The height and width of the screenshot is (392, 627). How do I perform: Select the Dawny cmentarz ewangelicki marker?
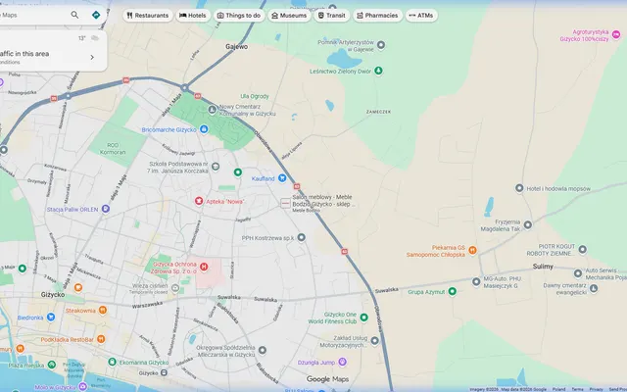(x=594, y=288)
